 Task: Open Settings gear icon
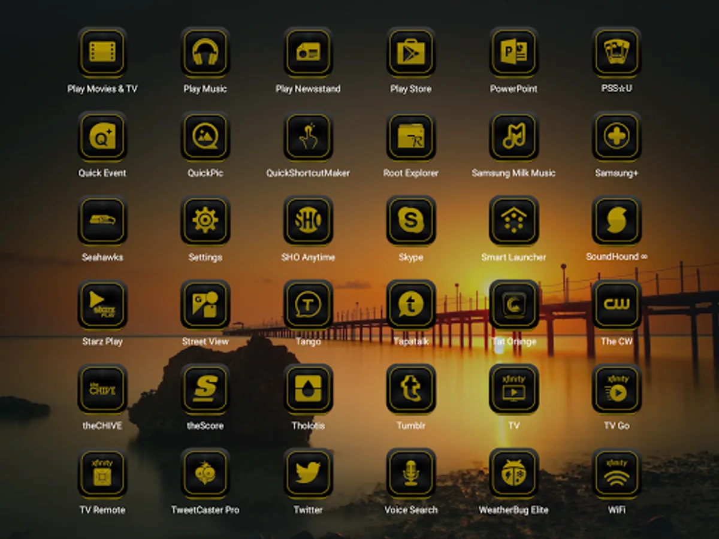pyautogui.click(x=206, y=221)
